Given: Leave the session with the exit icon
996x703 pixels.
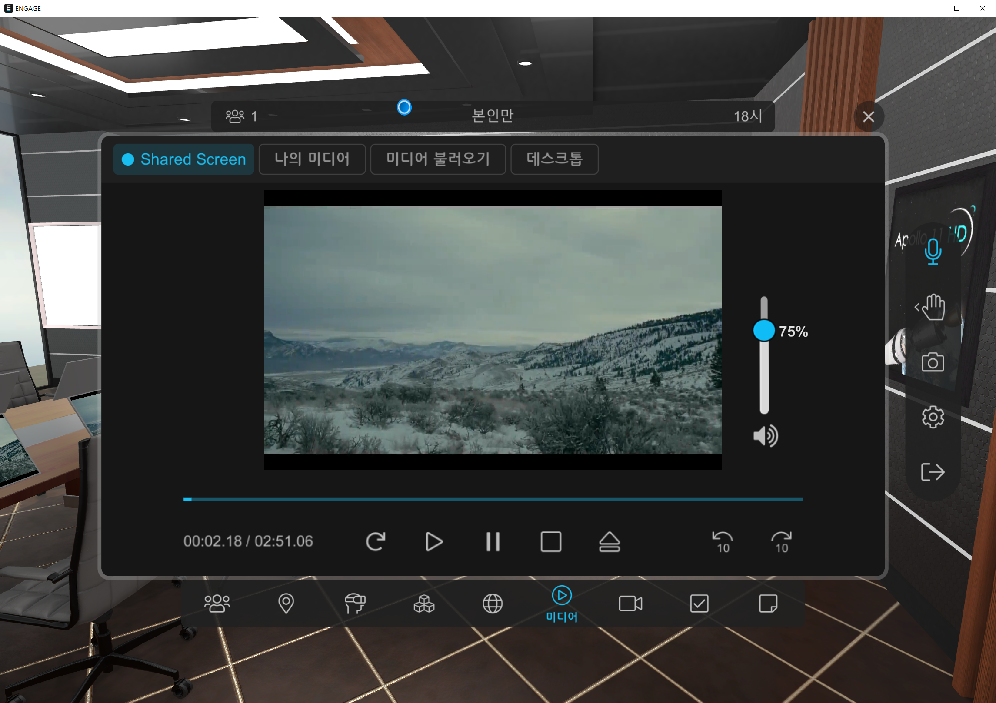Looking at the screenshot, I should [933, 472].
